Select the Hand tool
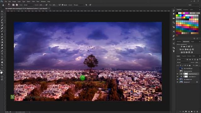201x113 pixels. 2,62
